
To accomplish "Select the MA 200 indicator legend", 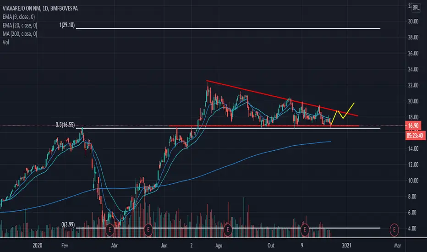I will pos(20,34).
